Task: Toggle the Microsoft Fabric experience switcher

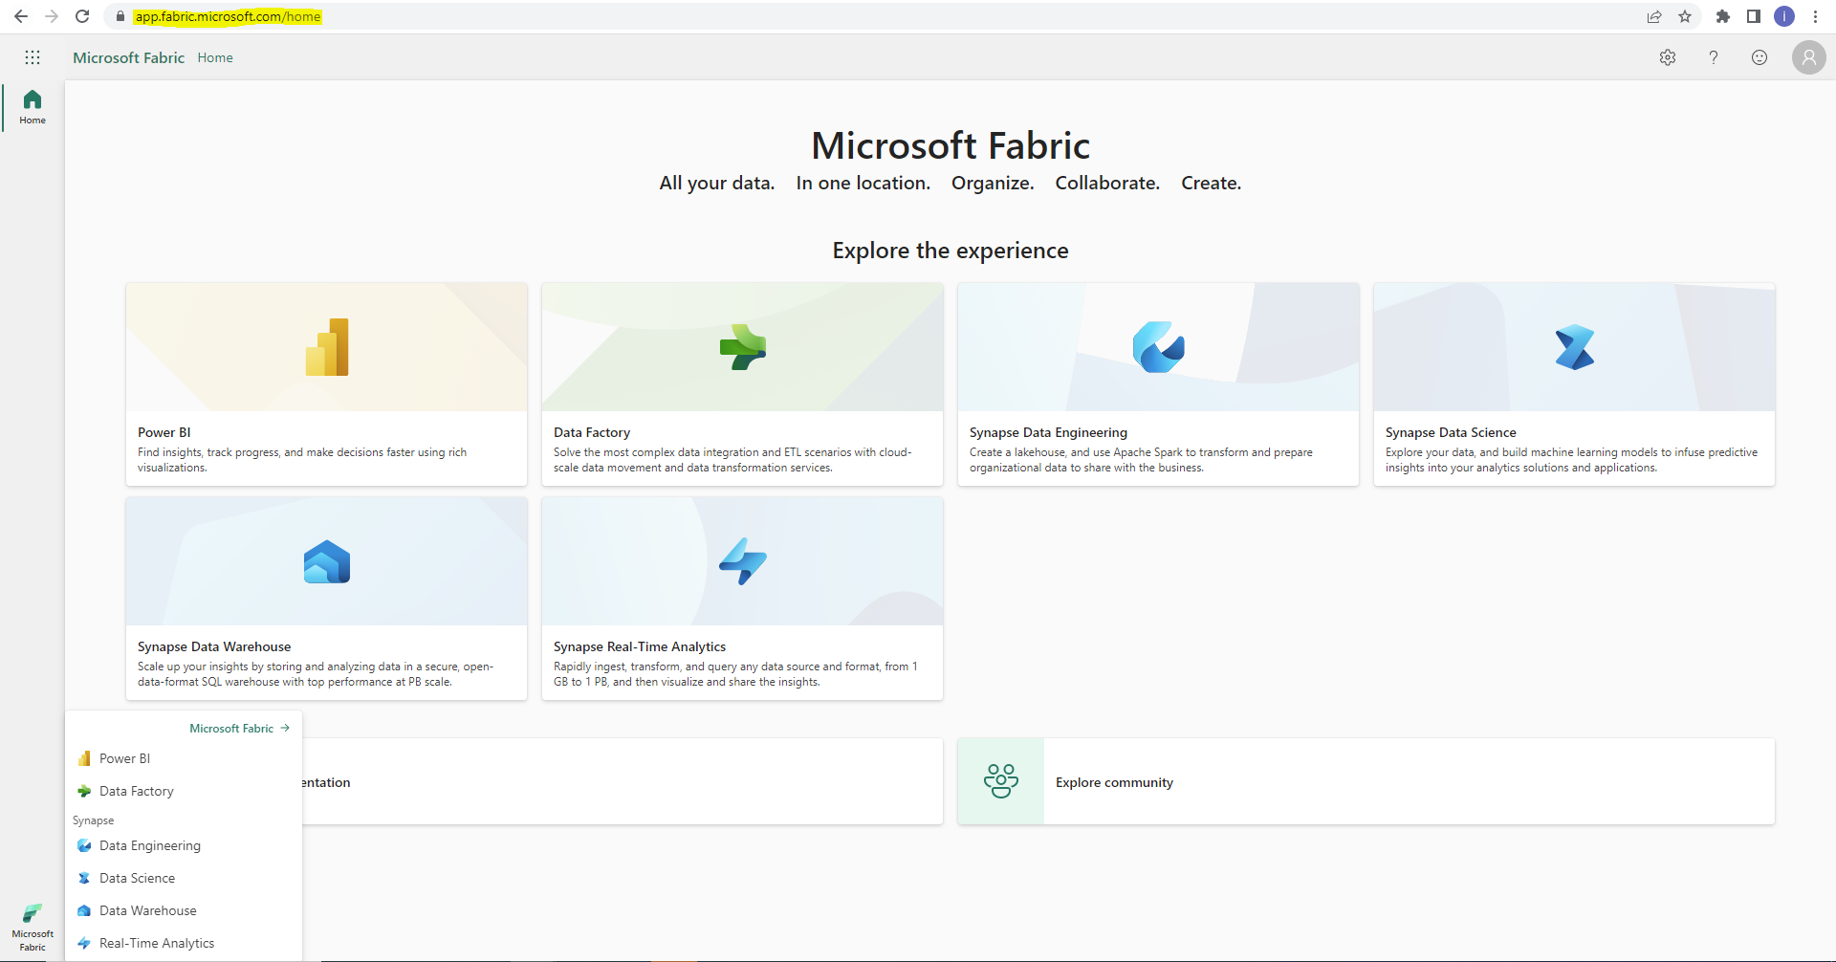Action: [x=33, y=928]
